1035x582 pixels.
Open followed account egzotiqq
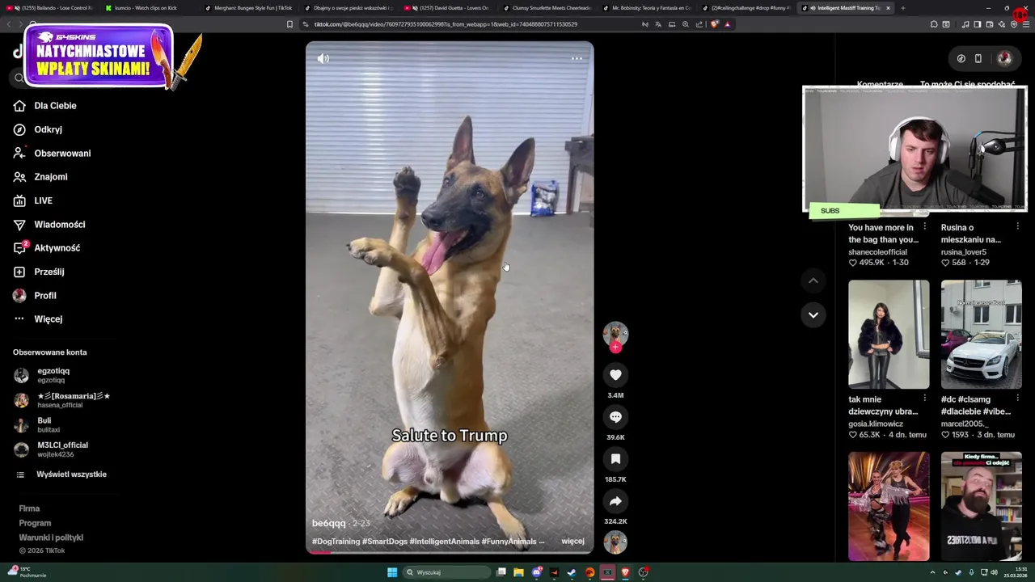point(53,375)
